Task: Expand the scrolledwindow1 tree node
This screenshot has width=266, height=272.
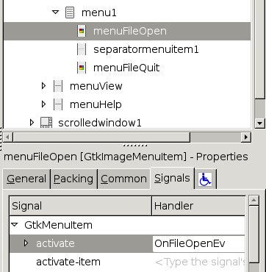Action: 32,123
